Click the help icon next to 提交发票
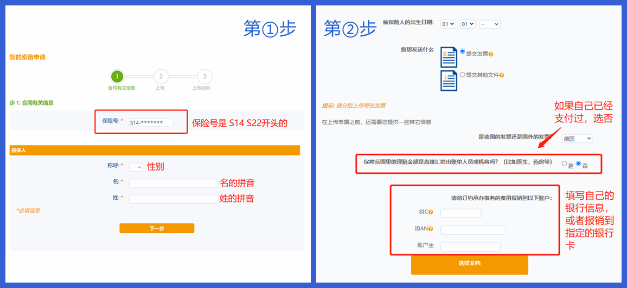Screen dimensions: 627x288 pos(491,54)
